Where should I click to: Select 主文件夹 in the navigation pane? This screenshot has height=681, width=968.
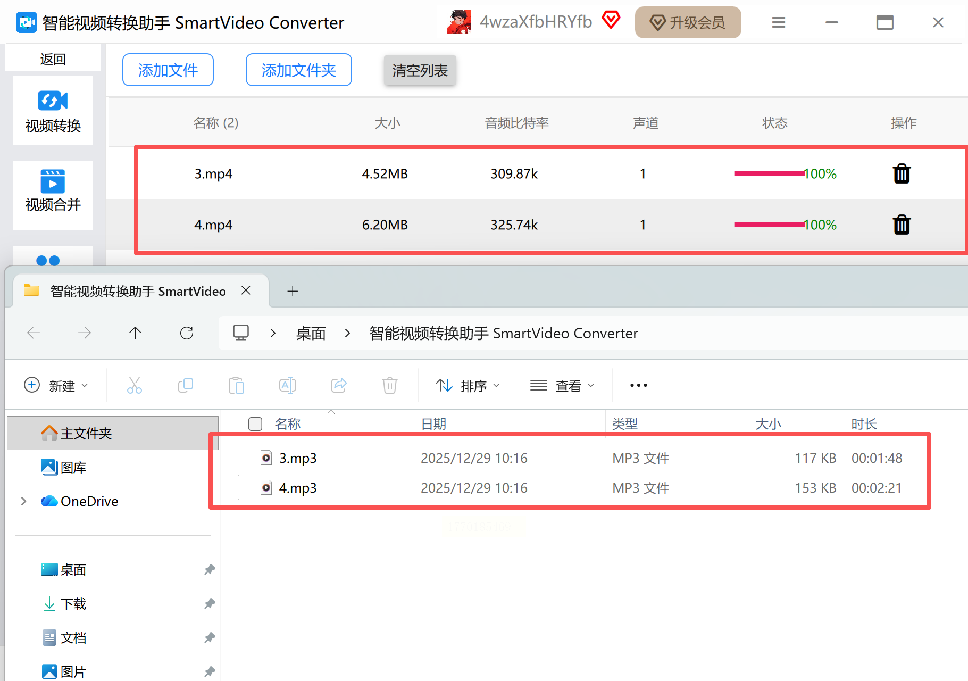click(x=113, y=433)
